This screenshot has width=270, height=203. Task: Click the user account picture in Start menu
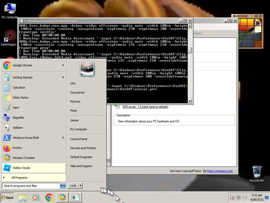87,69
